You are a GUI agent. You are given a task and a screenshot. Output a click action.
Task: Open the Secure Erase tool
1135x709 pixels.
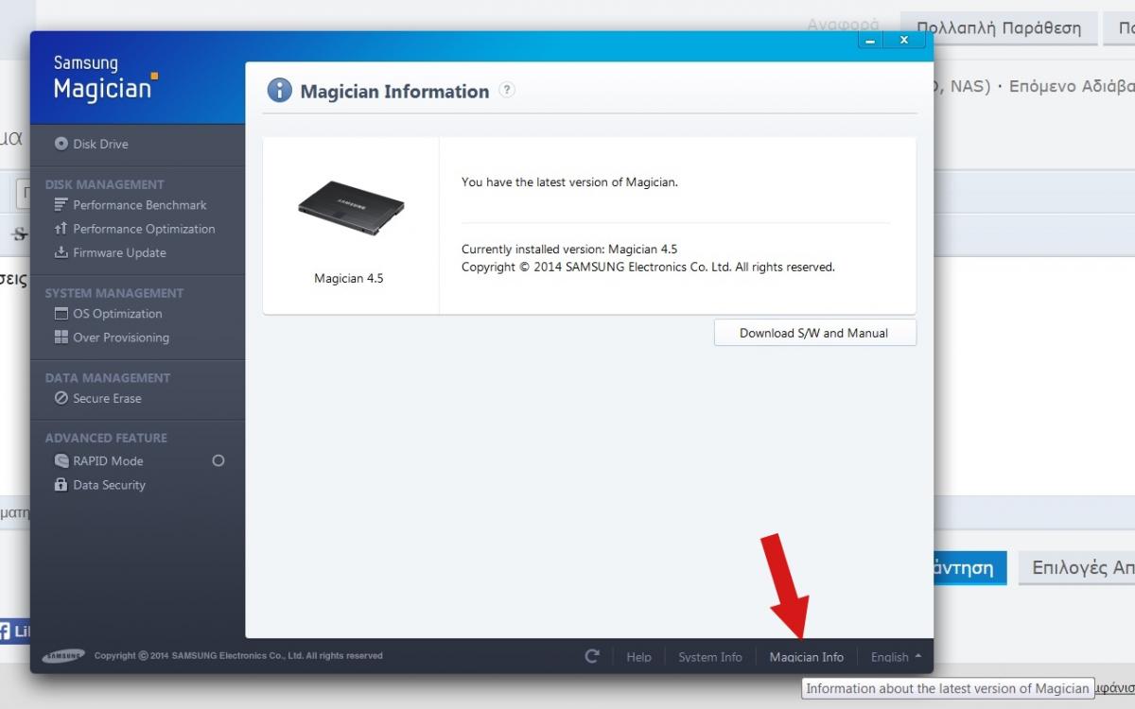click(97, 398)
